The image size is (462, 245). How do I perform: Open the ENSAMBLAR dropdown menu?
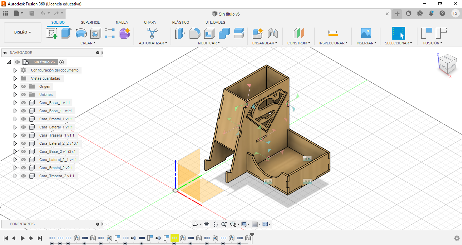coord(265,43)
